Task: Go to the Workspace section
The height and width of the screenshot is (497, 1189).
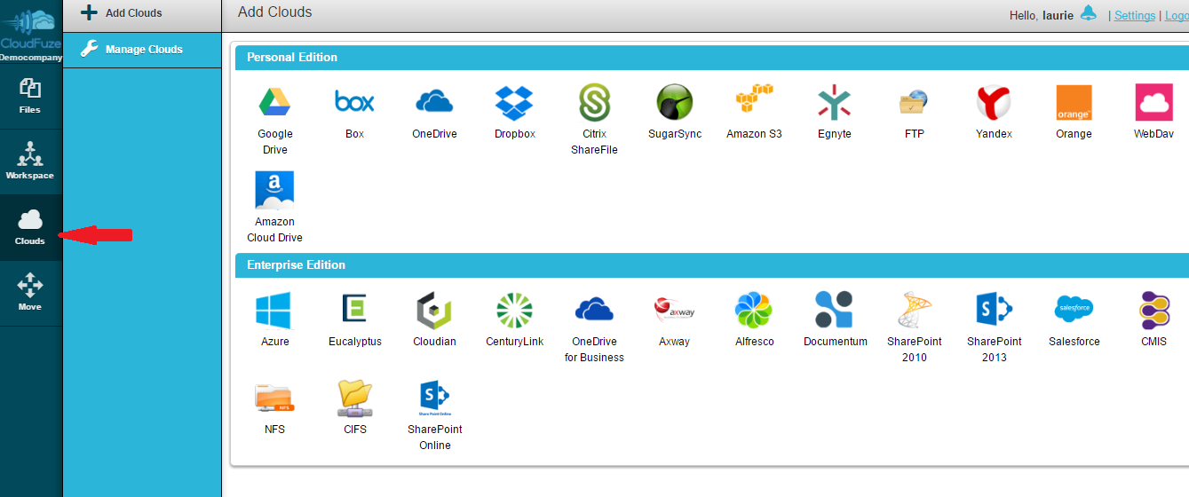Action: point(30,162)
